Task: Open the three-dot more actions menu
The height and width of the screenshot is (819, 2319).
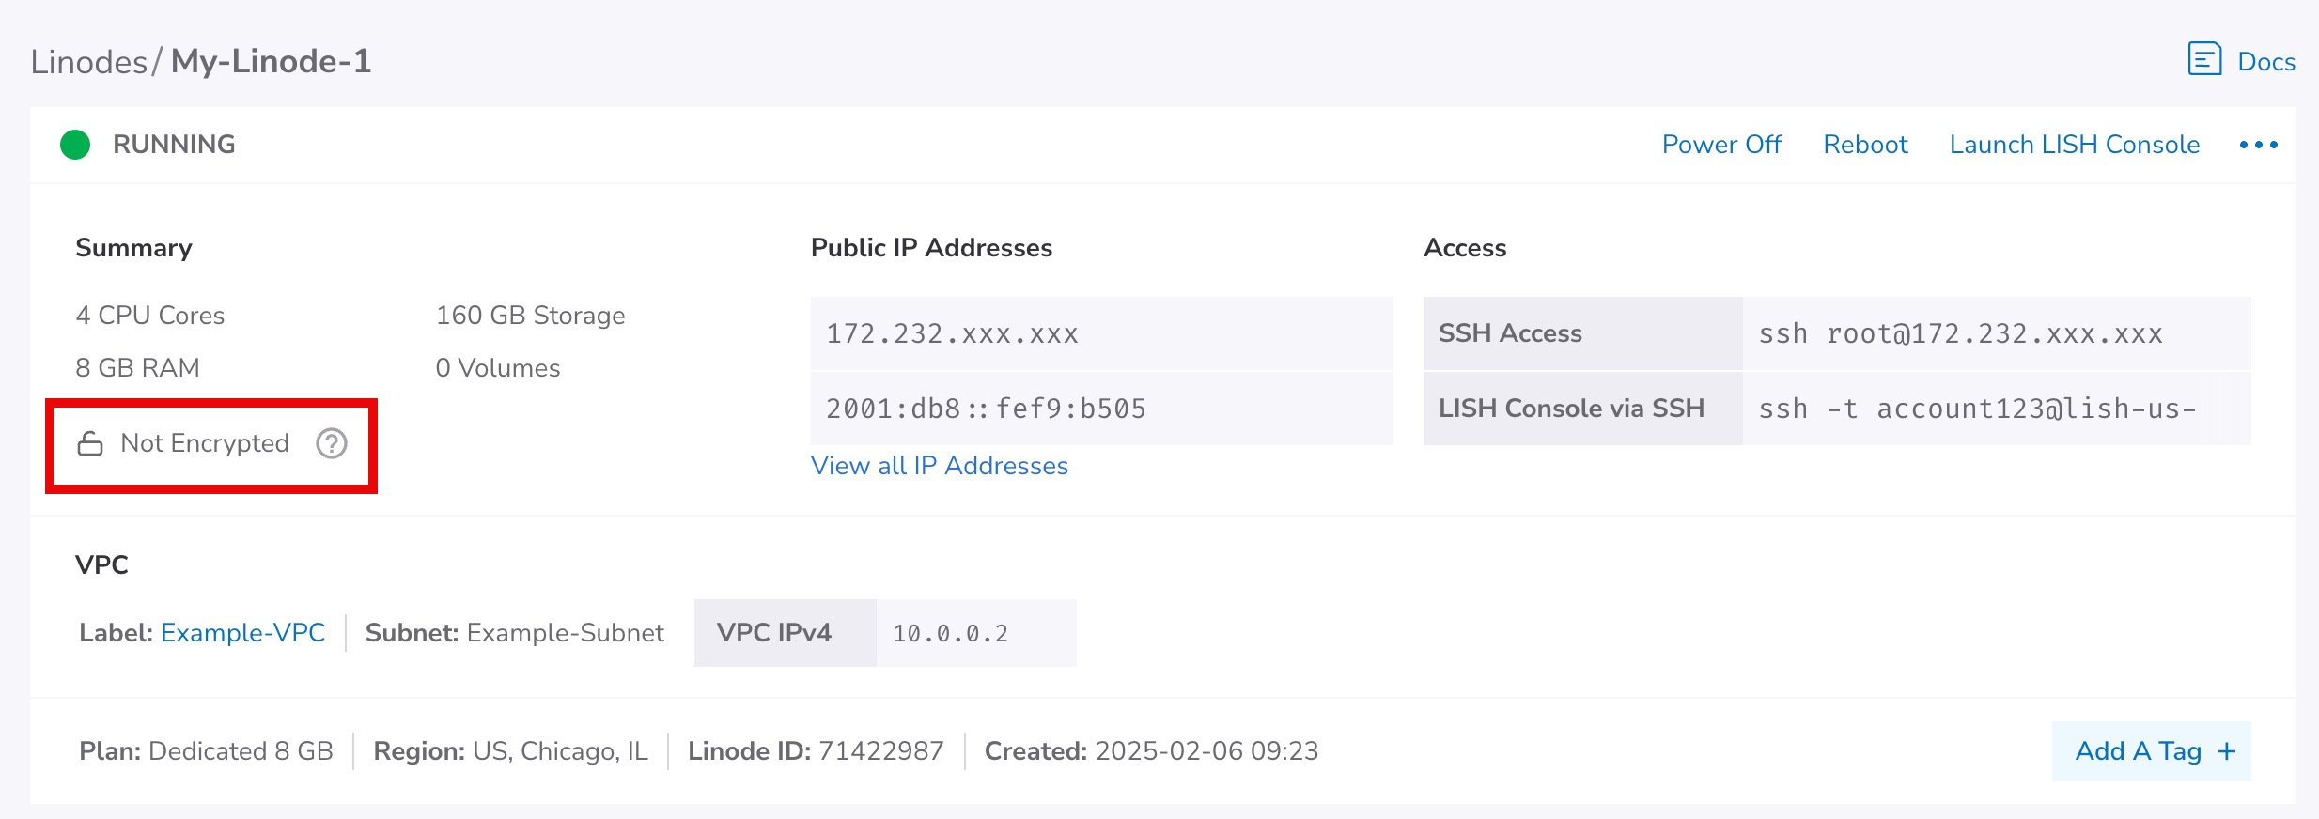Action: (x=2258, y=145)
